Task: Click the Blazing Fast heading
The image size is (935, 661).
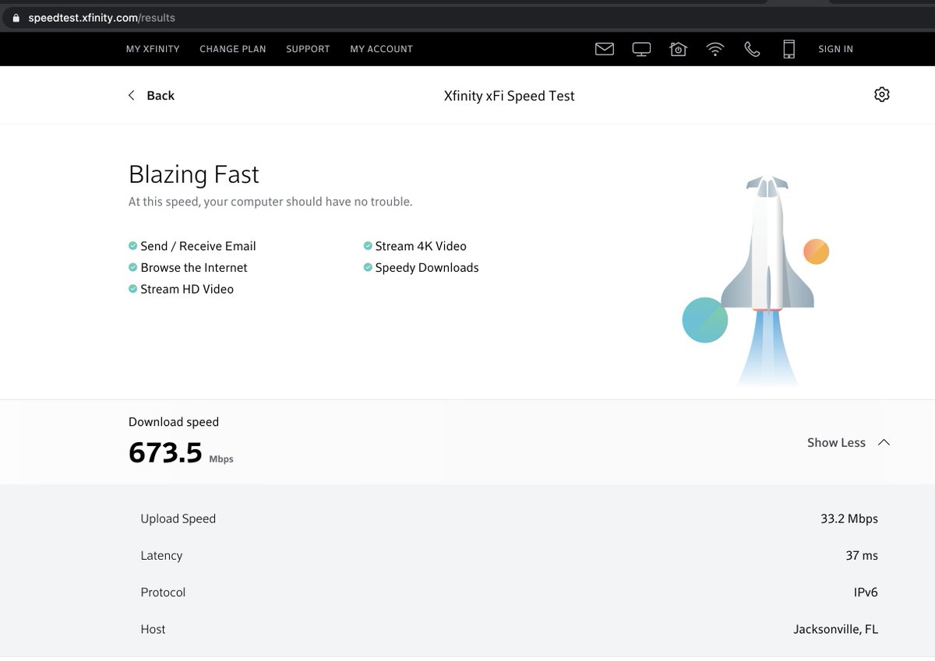Action: pos(194,174)
